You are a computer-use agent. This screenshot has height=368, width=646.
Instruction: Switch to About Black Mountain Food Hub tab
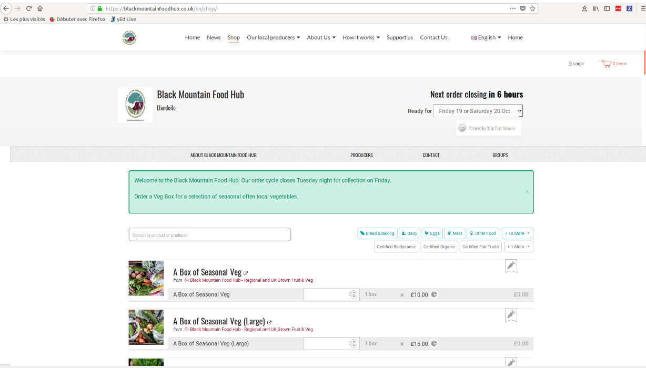point(223,155)
